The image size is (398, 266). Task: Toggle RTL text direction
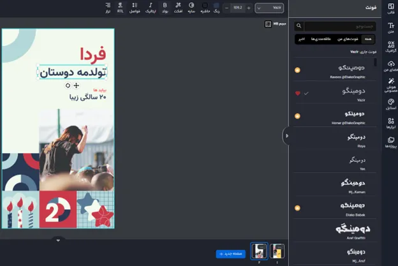pos(120,7)
